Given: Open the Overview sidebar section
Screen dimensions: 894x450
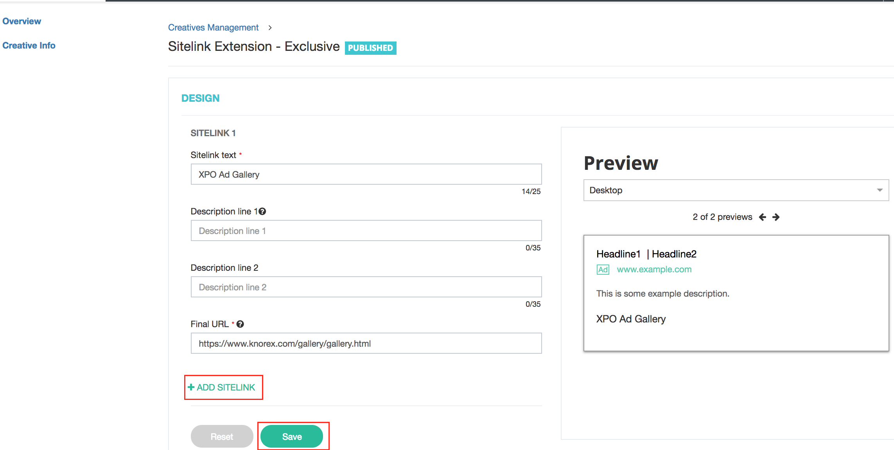Looking at the screenshot, I should [x=22, y=21].
